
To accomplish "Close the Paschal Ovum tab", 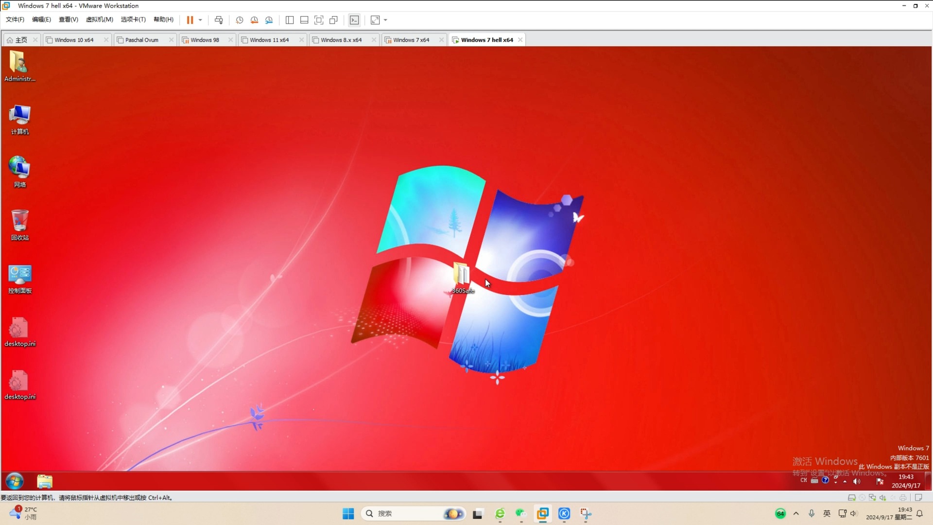I will tap(172, 40).
